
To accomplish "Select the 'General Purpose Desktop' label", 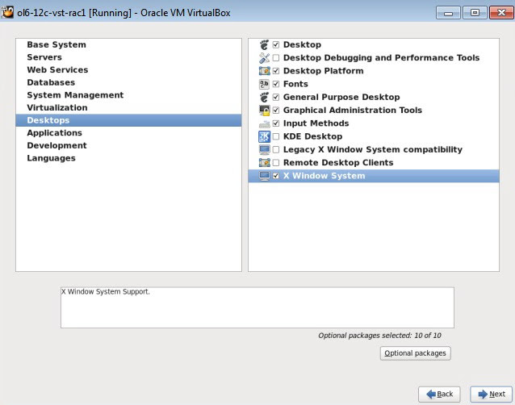I will click(341, 97).
